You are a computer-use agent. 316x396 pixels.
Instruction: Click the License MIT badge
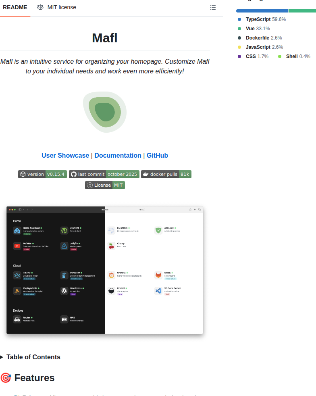tap(105, 185)
